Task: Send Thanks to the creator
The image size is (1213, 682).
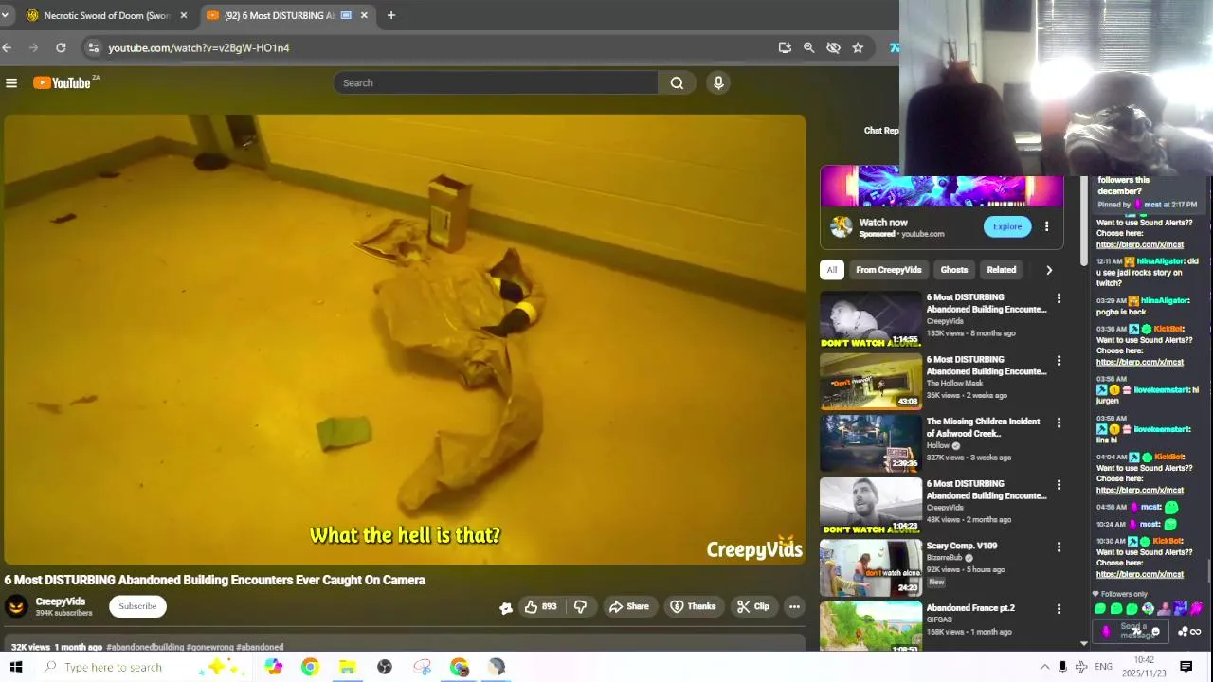Action: point(693,606)
